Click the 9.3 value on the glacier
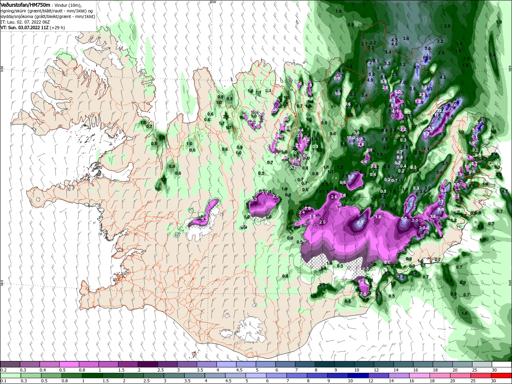The image size is (512, 384). point(360,222)
